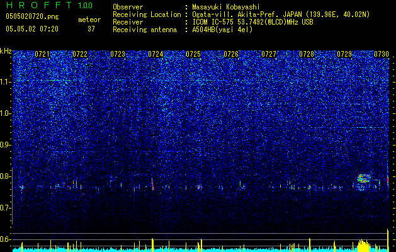Click the 0.6 kHz axis label
The image size is (396, 252).
pos(6,239)
